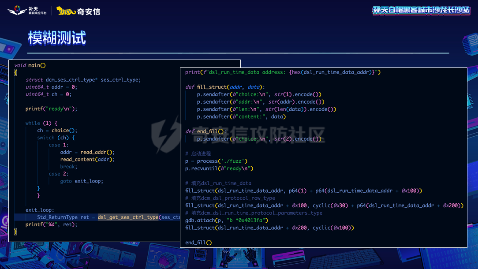
Task: Click the print dsl_run_time_data address line
Action: tap(282, 72)
